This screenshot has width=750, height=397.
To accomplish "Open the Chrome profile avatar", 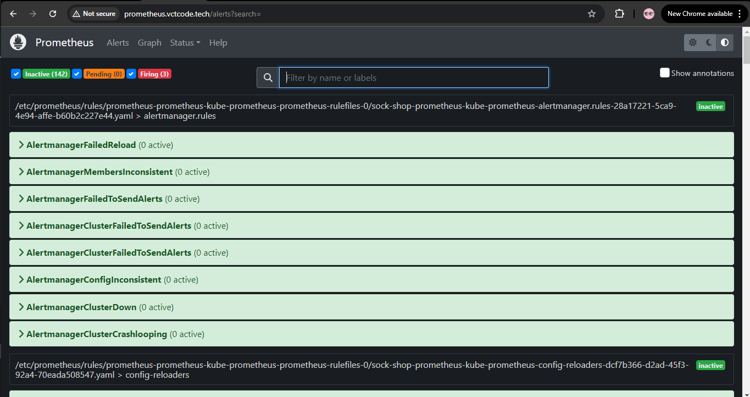I will [x=649, y=14].
